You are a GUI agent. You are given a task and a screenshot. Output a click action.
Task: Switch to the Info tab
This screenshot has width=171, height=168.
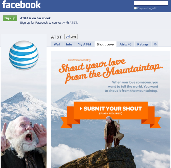[x=69, y=44]
